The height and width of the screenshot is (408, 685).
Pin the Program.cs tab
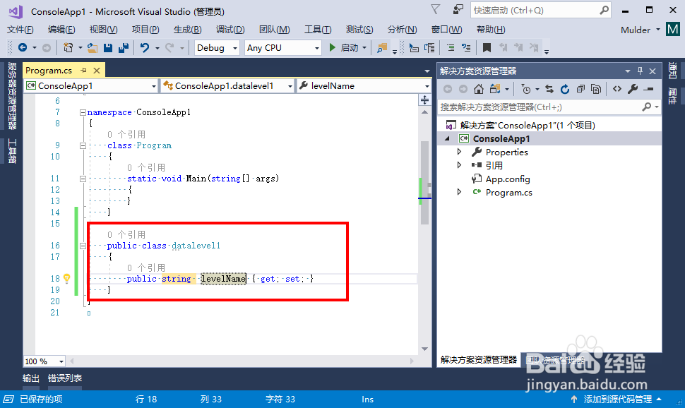[x=83, y=71]
